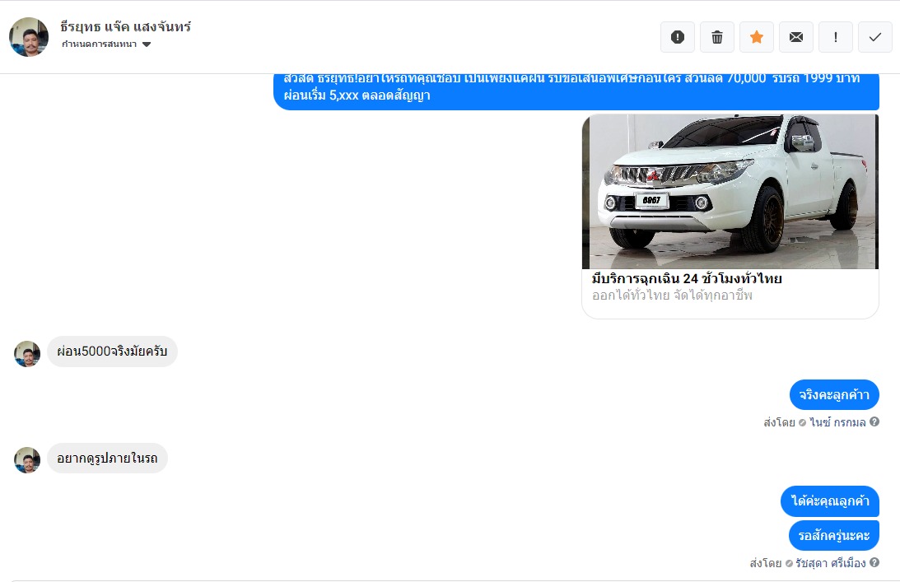Image resolution: width=900 pixels, height=582 pixels.
Task: Click the sender name รัชสุดา ศรีเมือง
Action: pos(830,564)
